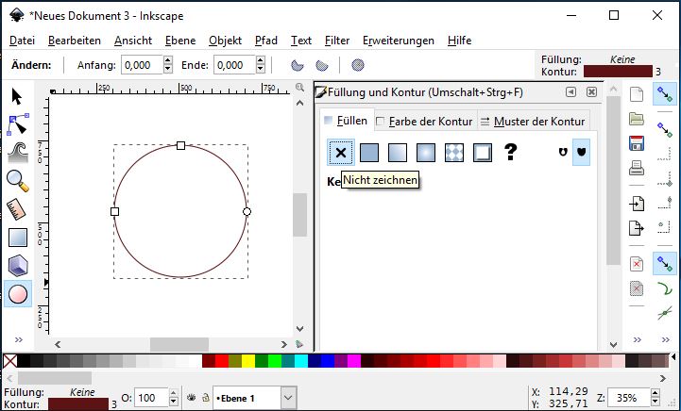Toggle the layer lock icon
681x411 pixels.
205,398
